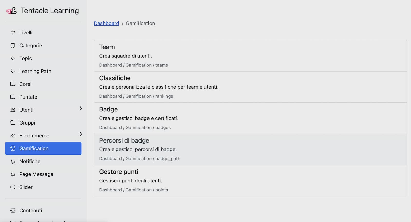Click the Utenti users icon
The width and height of the screenshot is (411, 222).
click(13, 110)
